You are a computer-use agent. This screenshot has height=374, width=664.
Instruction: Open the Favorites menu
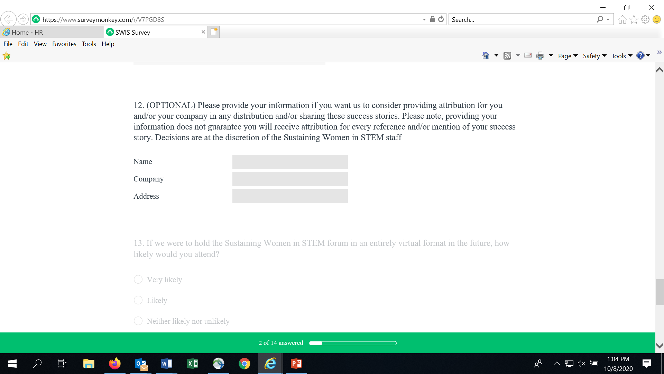point(64,44)
